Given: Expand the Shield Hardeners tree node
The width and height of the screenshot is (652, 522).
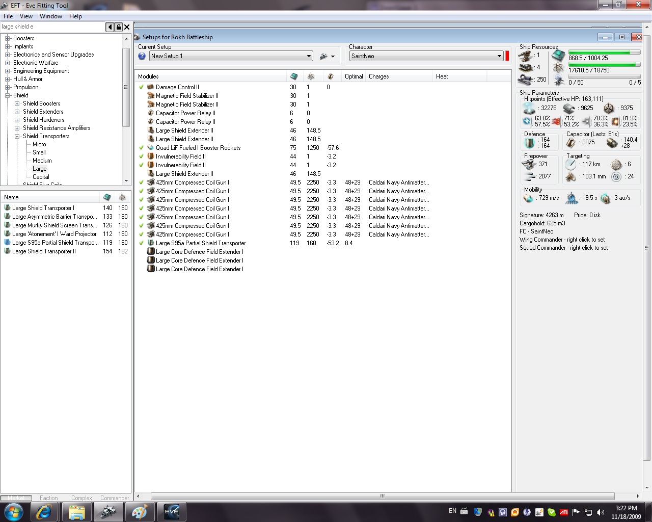Looking at the screenshot, I should pyautogui.click(x=17, y=120).
